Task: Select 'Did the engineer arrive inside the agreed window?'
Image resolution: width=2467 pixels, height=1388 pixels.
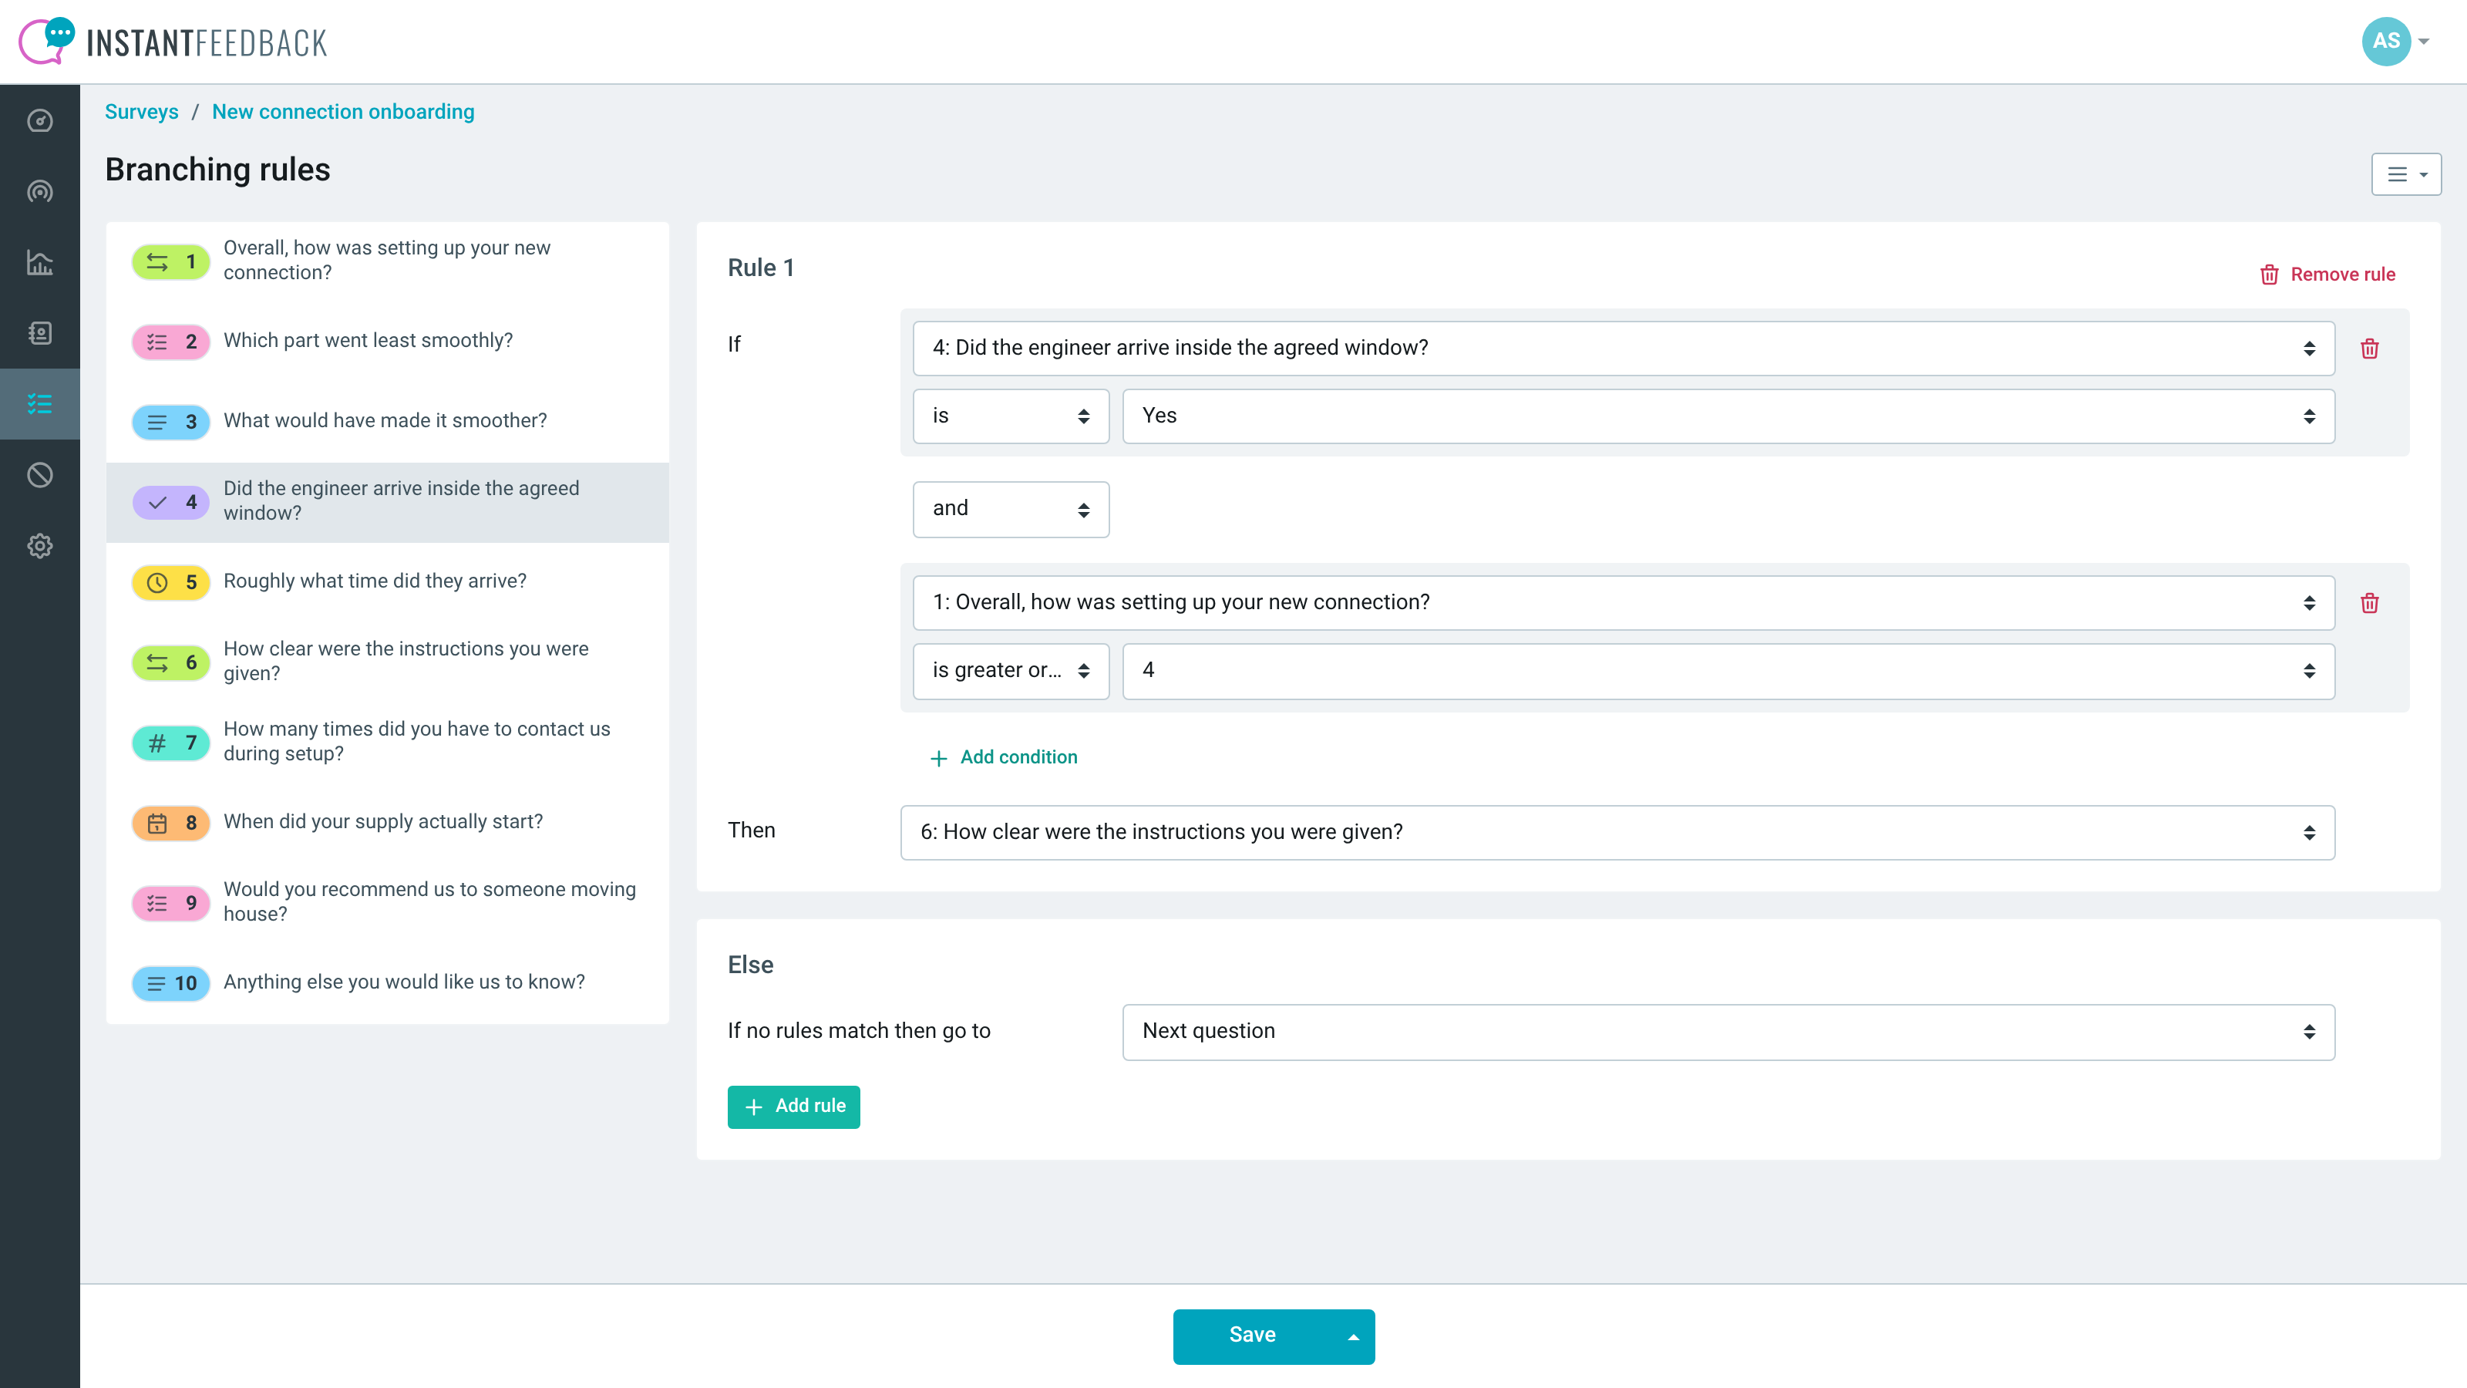Action: click(387, 503)
